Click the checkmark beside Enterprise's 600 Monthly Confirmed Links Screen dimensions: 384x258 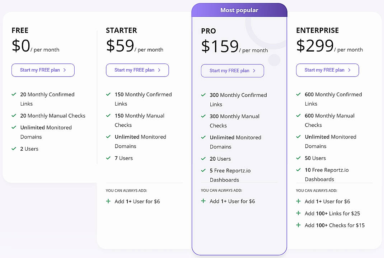pos(298,94)
